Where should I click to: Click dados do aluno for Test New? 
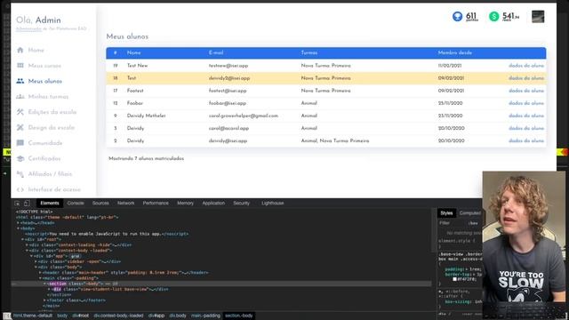[x=526, y=66]
